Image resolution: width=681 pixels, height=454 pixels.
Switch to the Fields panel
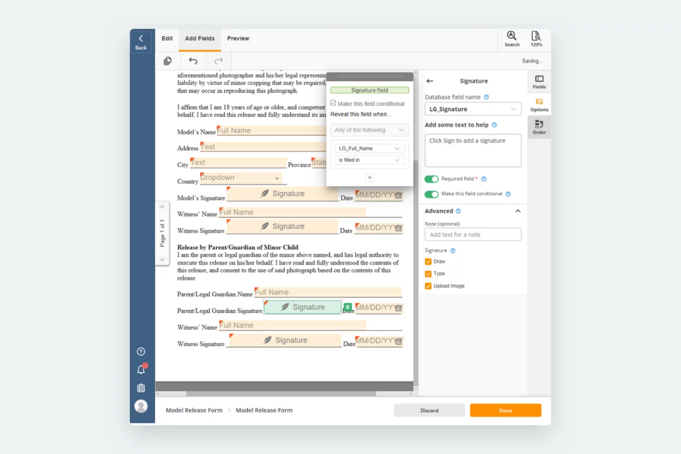tap(539, 82)
